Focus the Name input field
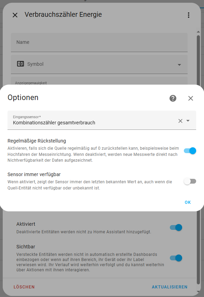 click(99, 42)
